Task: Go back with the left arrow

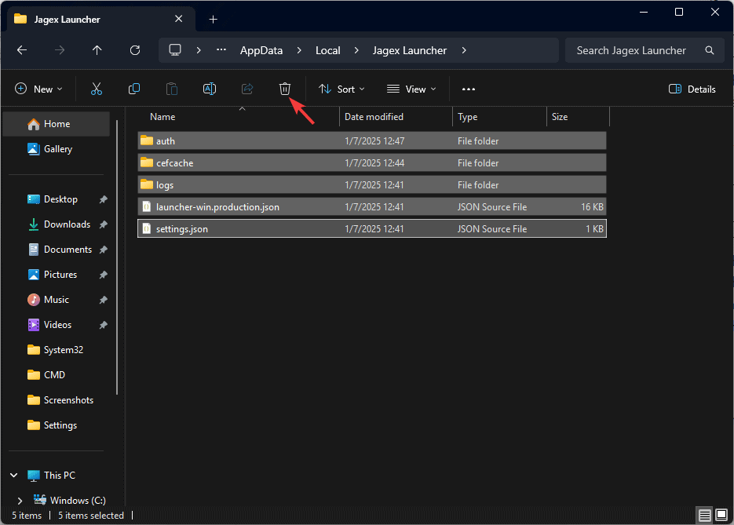Action: pos(22,50)
